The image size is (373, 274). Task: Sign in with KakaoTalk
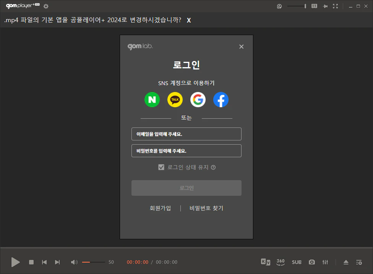(175, 99)
